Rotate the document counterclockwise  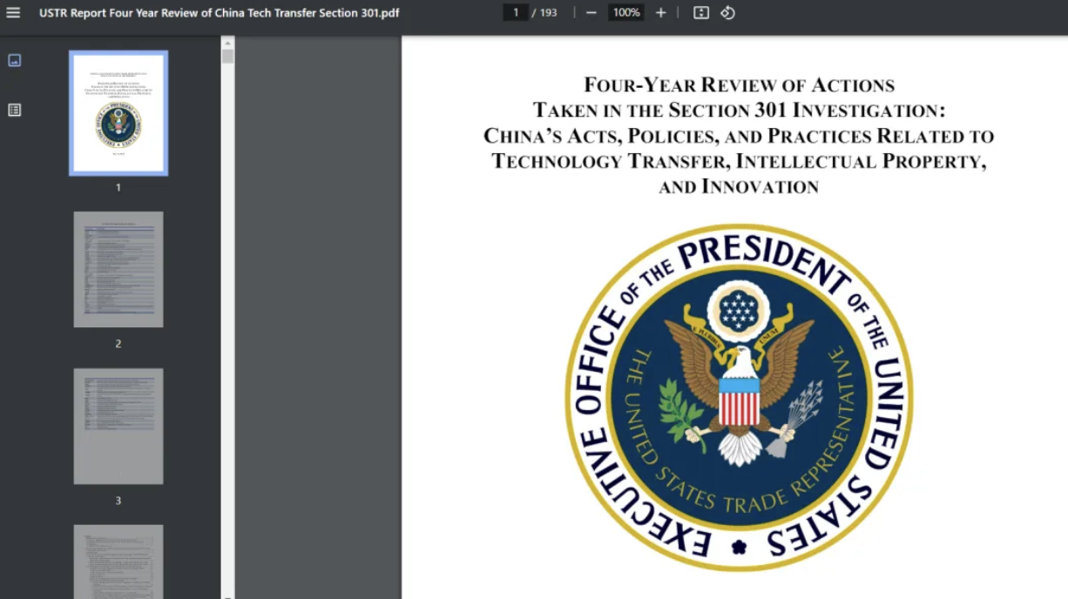(727, 12)
